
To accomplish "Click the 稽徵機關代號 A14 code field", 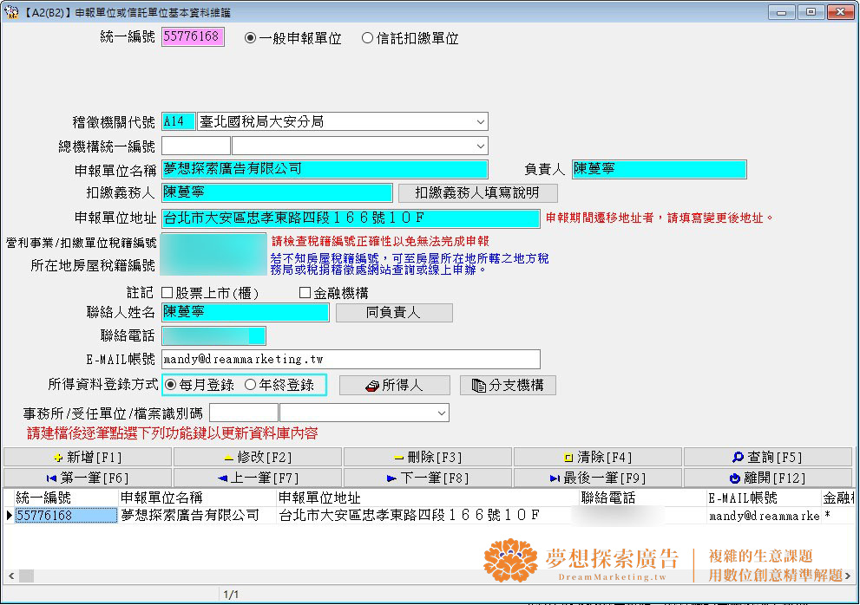I will (x=178, y=121).
